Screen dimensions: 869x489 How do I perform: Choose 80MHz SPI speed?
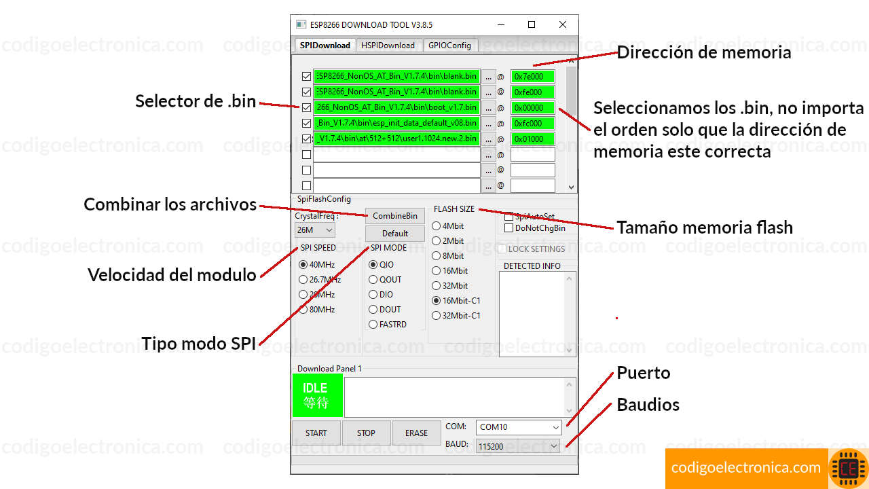[x=303, y=310]
